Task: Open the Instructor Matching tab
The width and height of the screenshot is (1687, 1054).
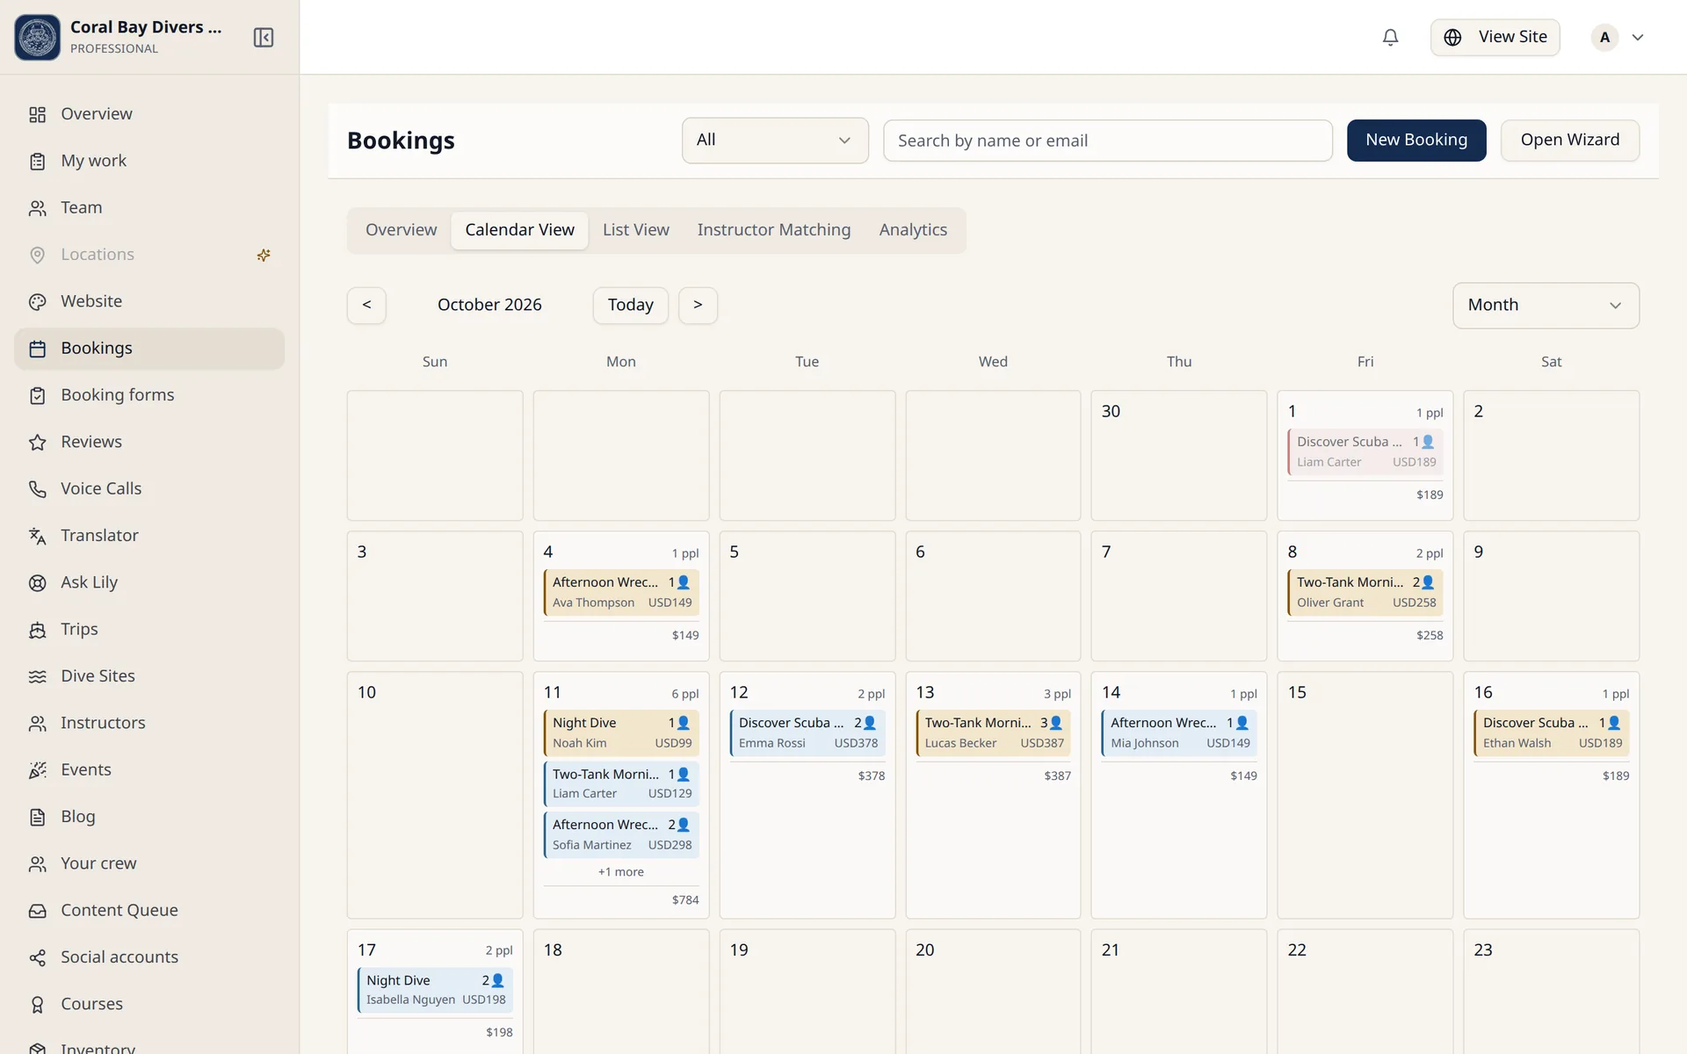Action: click(773, 230)
